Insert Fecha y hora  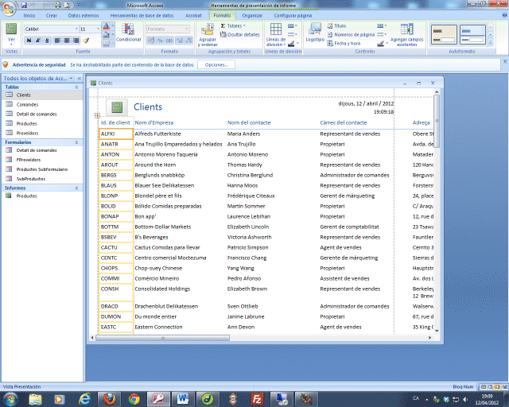click(x=344, y=43)
